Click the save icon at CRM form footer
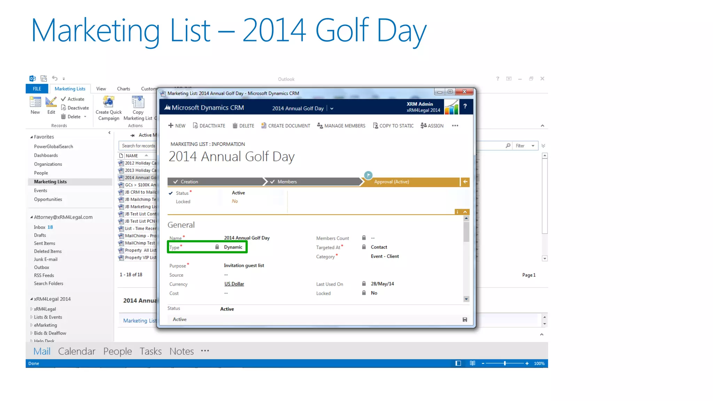The width and height of the screenshot is (713, 401). click(x=465, y=320)
